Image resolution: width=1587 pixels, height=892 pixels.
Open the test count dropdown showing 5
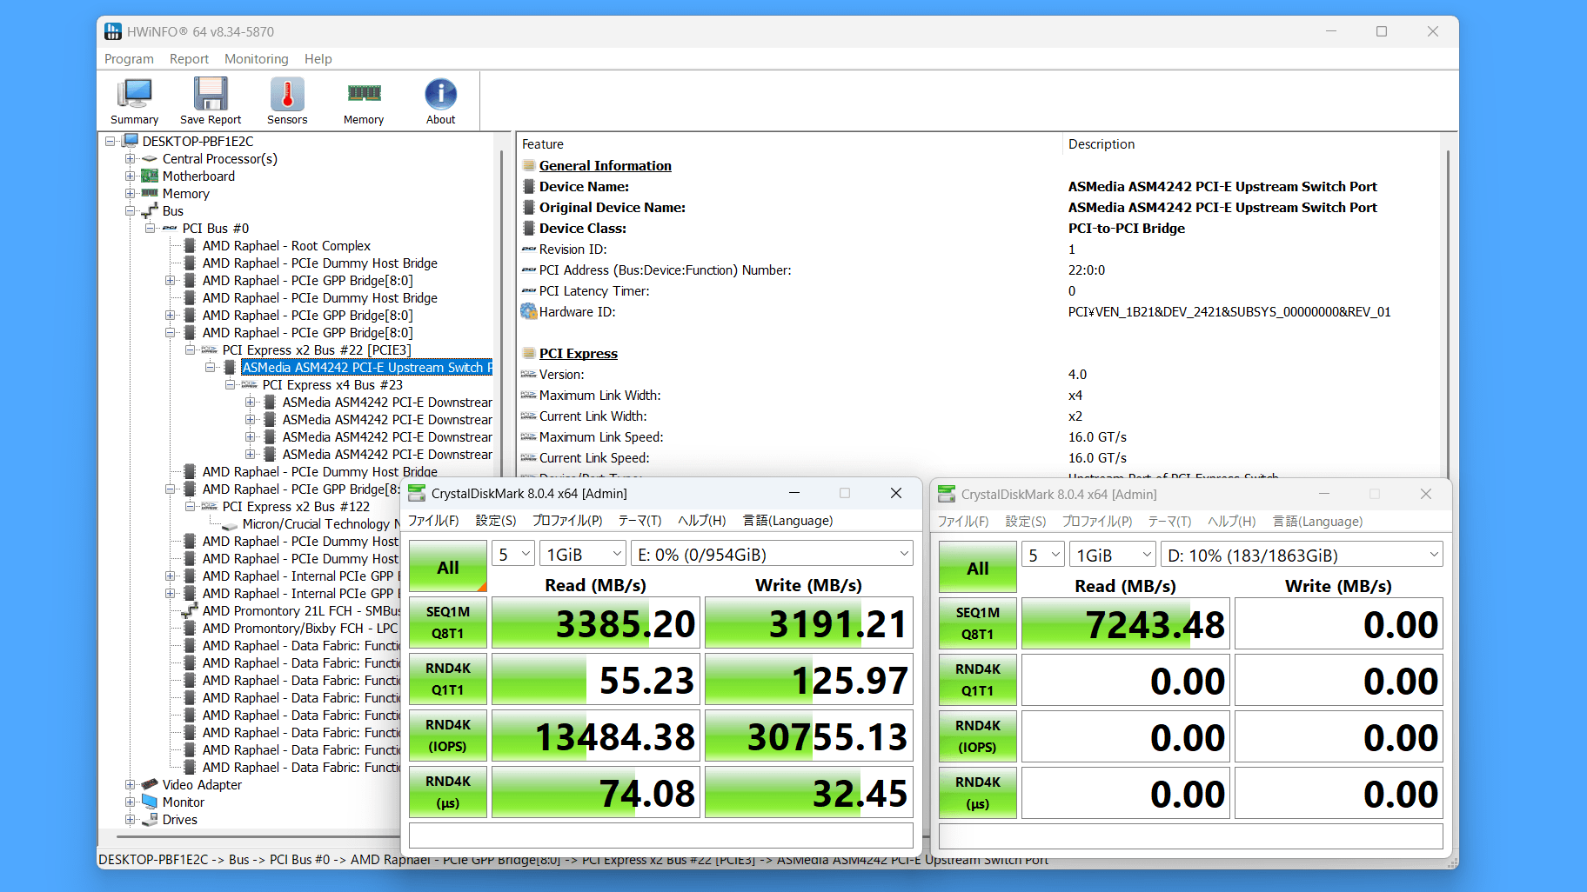click(x=513, y=554)
